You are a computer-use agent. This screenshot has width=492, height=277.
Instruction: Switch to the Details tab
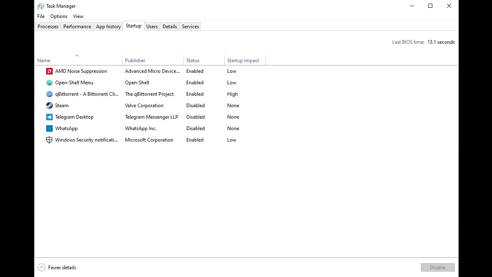point(170,27)
